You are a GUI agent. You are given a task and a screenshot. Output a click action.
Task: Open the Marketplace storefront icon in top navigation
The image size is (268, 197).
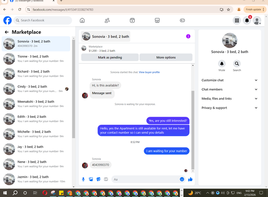pyautogui.click(x=157, y=20)
